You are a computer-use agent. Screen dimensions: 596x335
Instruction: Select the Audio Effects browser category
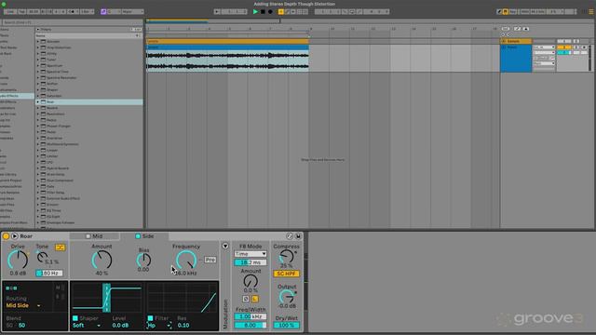coord(17,96)
